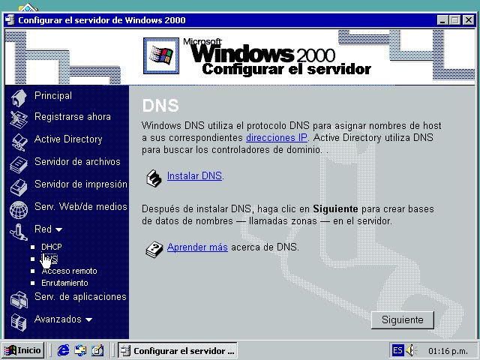Click Configurar el servidor taskbar button
This screenshot has height=360, width=480.
tap(178, 350)
